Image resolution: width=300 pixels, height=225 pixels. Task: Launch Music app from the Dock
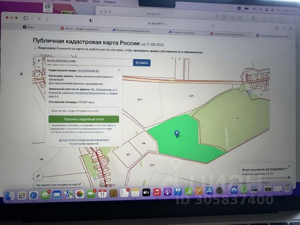156,192
